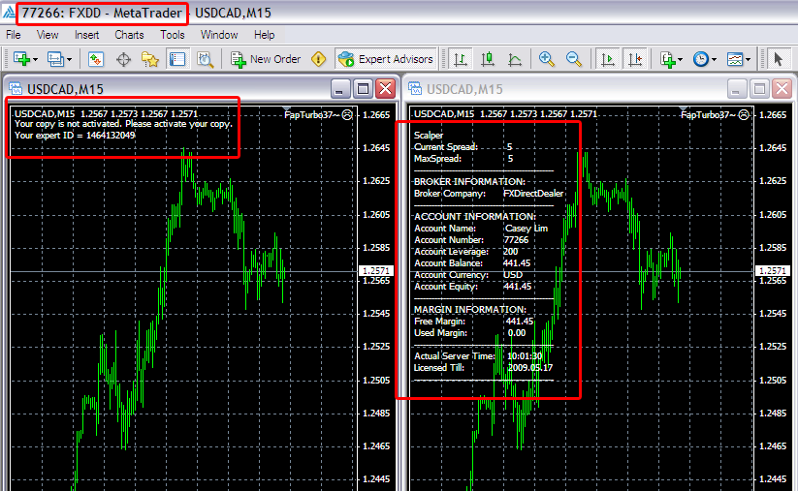Click the MetaTrader application logo icon
The height and width of the screenshot is (491, 798).
tap(8, 13)
